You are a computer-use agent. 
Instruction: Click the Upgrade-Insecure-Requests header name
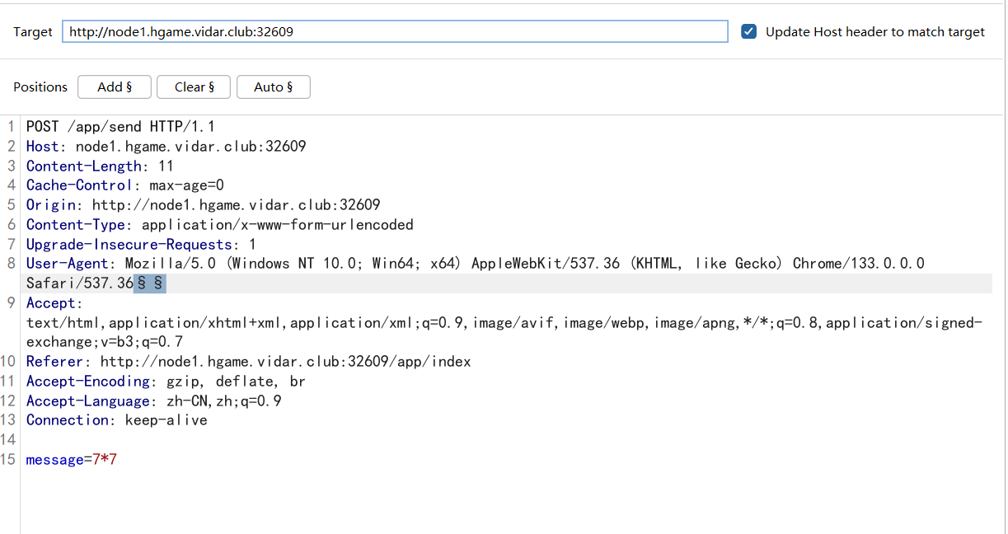(x=129, y=245)
